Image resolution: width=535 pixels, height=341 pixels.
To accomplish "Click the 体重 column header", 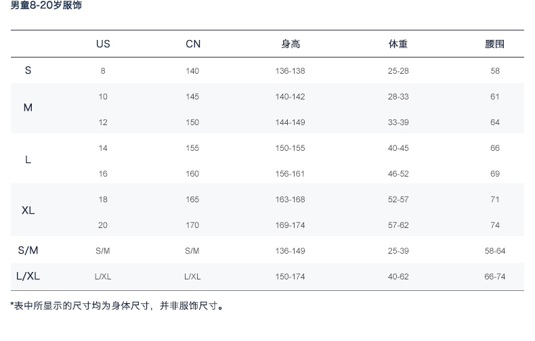I will click(398, 44).
